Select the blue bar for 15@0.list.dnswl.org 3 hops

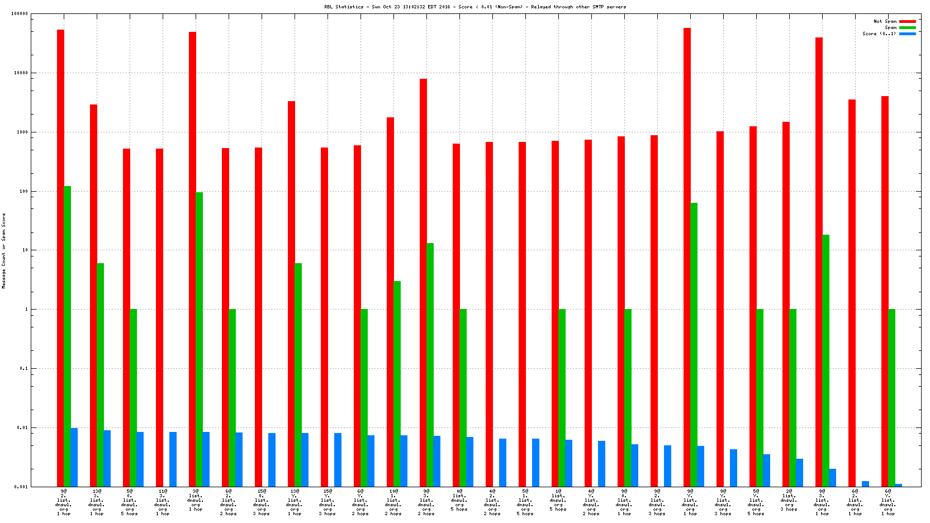point(272,459)
